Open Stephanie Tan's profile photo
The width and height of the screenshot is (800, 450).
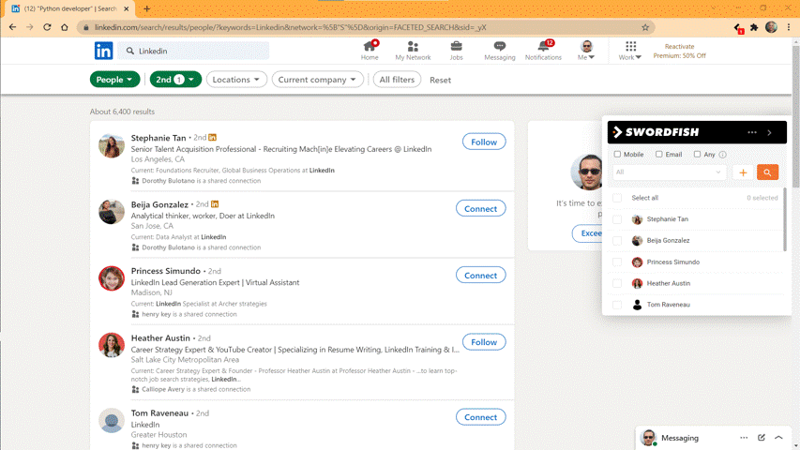tap(112, 145)
